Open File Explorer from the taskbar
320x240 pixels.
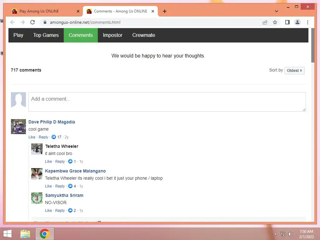[x=25, y=234]
